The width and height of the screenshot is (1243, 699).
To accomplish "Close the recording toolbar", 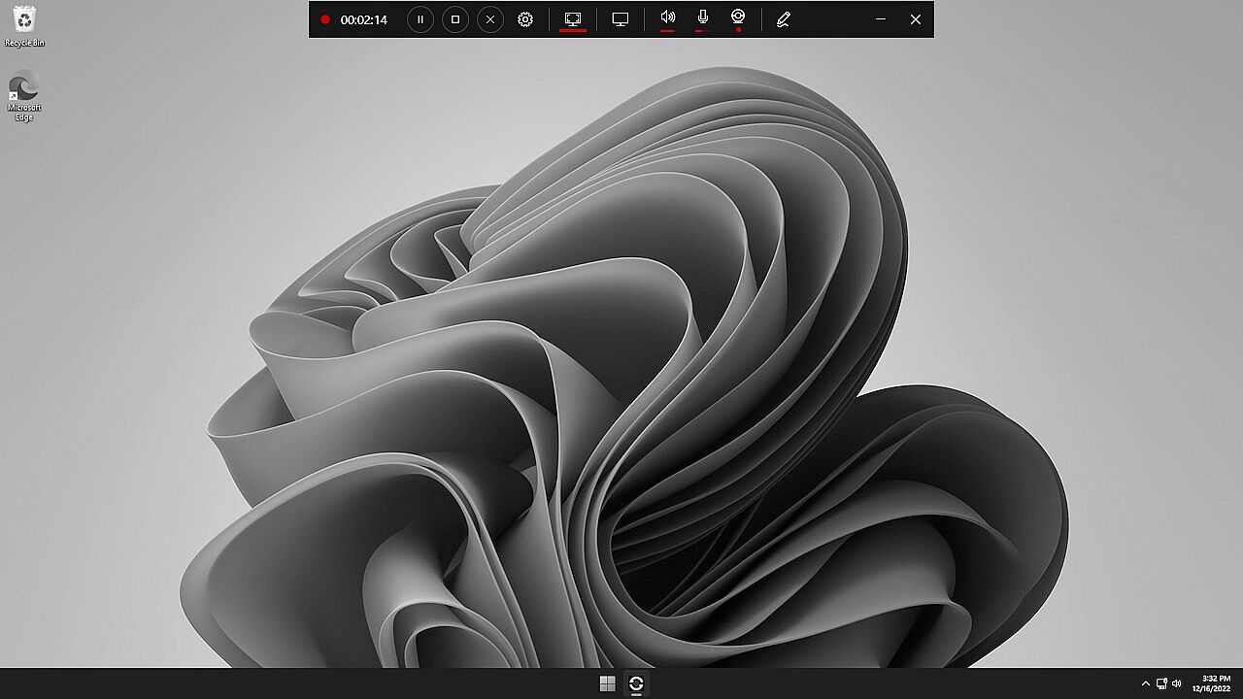I will [915, 19].
